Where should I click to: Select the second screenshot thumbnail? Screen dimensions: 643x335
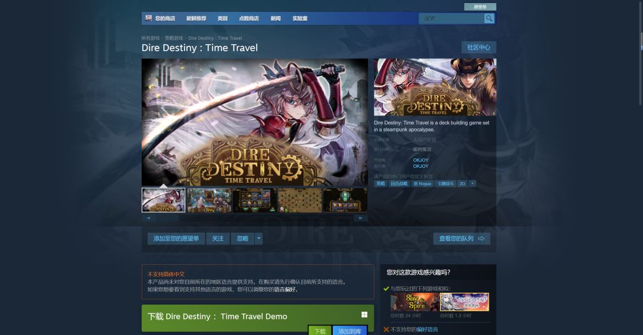point(209,200)
